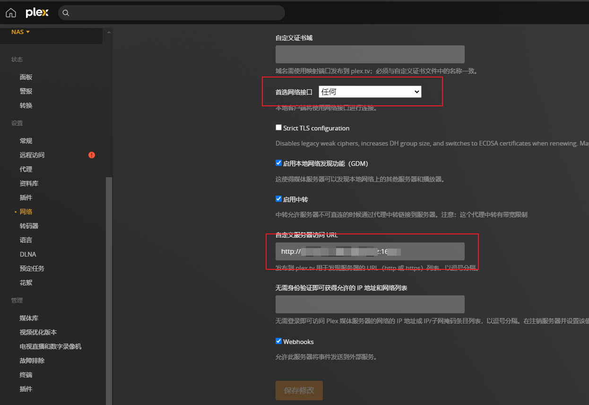
Task: Click the 无需身份验证 IP 地址列表 field
Action: click(x=370, y=304)
